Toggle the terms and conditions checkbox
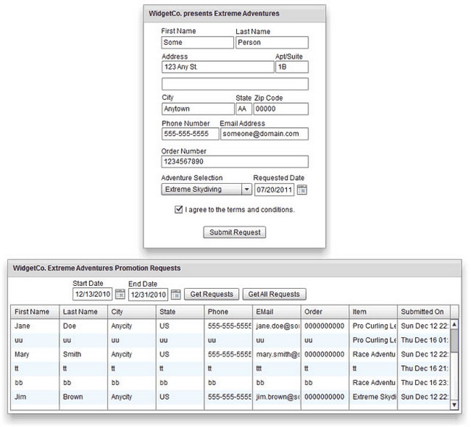The width and height of the screenshot is (471, 427). click(178, 209)
